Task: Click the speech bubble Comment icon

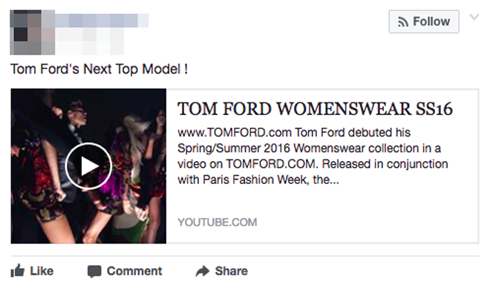Action: 94,271
